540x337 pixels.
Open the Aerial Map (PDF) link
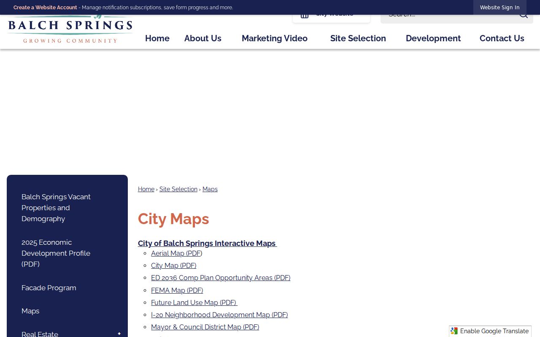point(177,253)
